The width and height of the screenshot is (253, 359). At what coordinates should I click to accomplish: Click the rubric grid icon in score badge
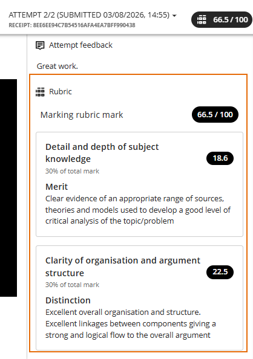click(x=202, y=20)
